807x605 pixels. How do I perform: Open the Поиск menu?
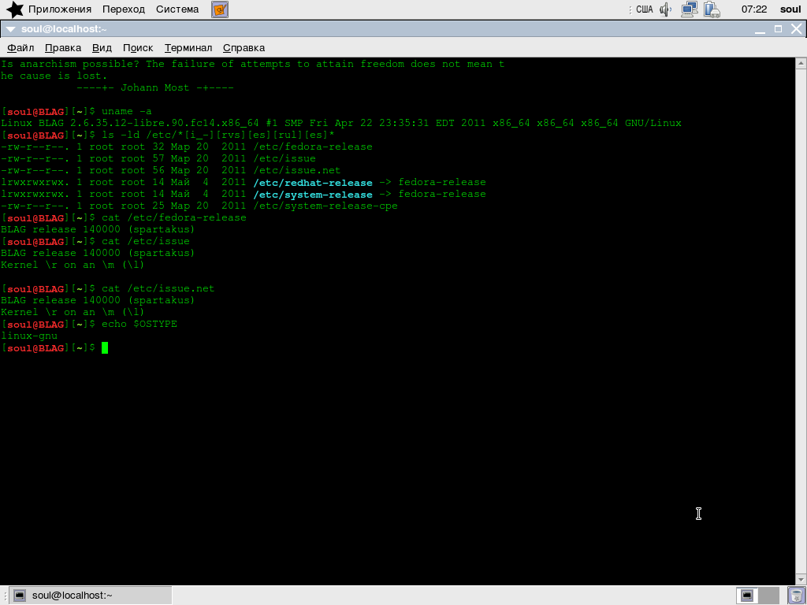pos(138,48)
